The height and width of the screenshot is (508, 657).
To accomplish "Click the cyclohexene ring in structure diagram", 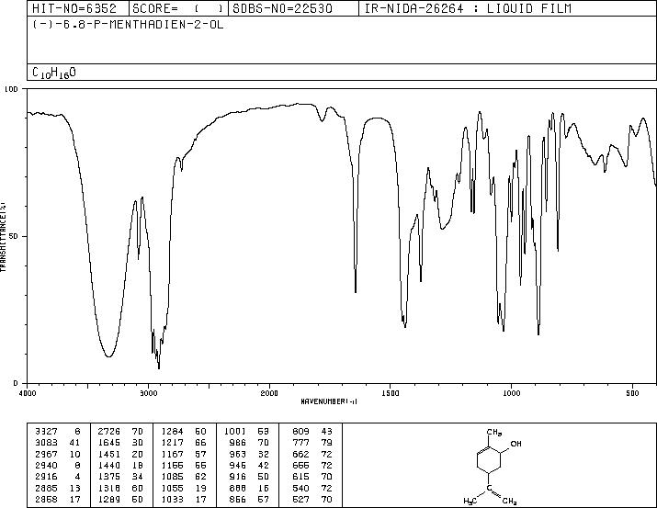I will (x=490, y=460).
